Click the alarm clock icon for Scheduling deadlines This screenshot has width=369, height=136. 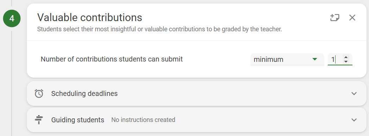click(x=39, y=93)
